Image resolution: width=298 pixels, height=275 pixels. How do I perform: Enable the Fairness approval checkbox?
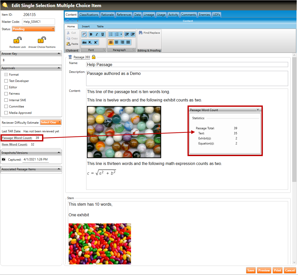coord(6,94)
